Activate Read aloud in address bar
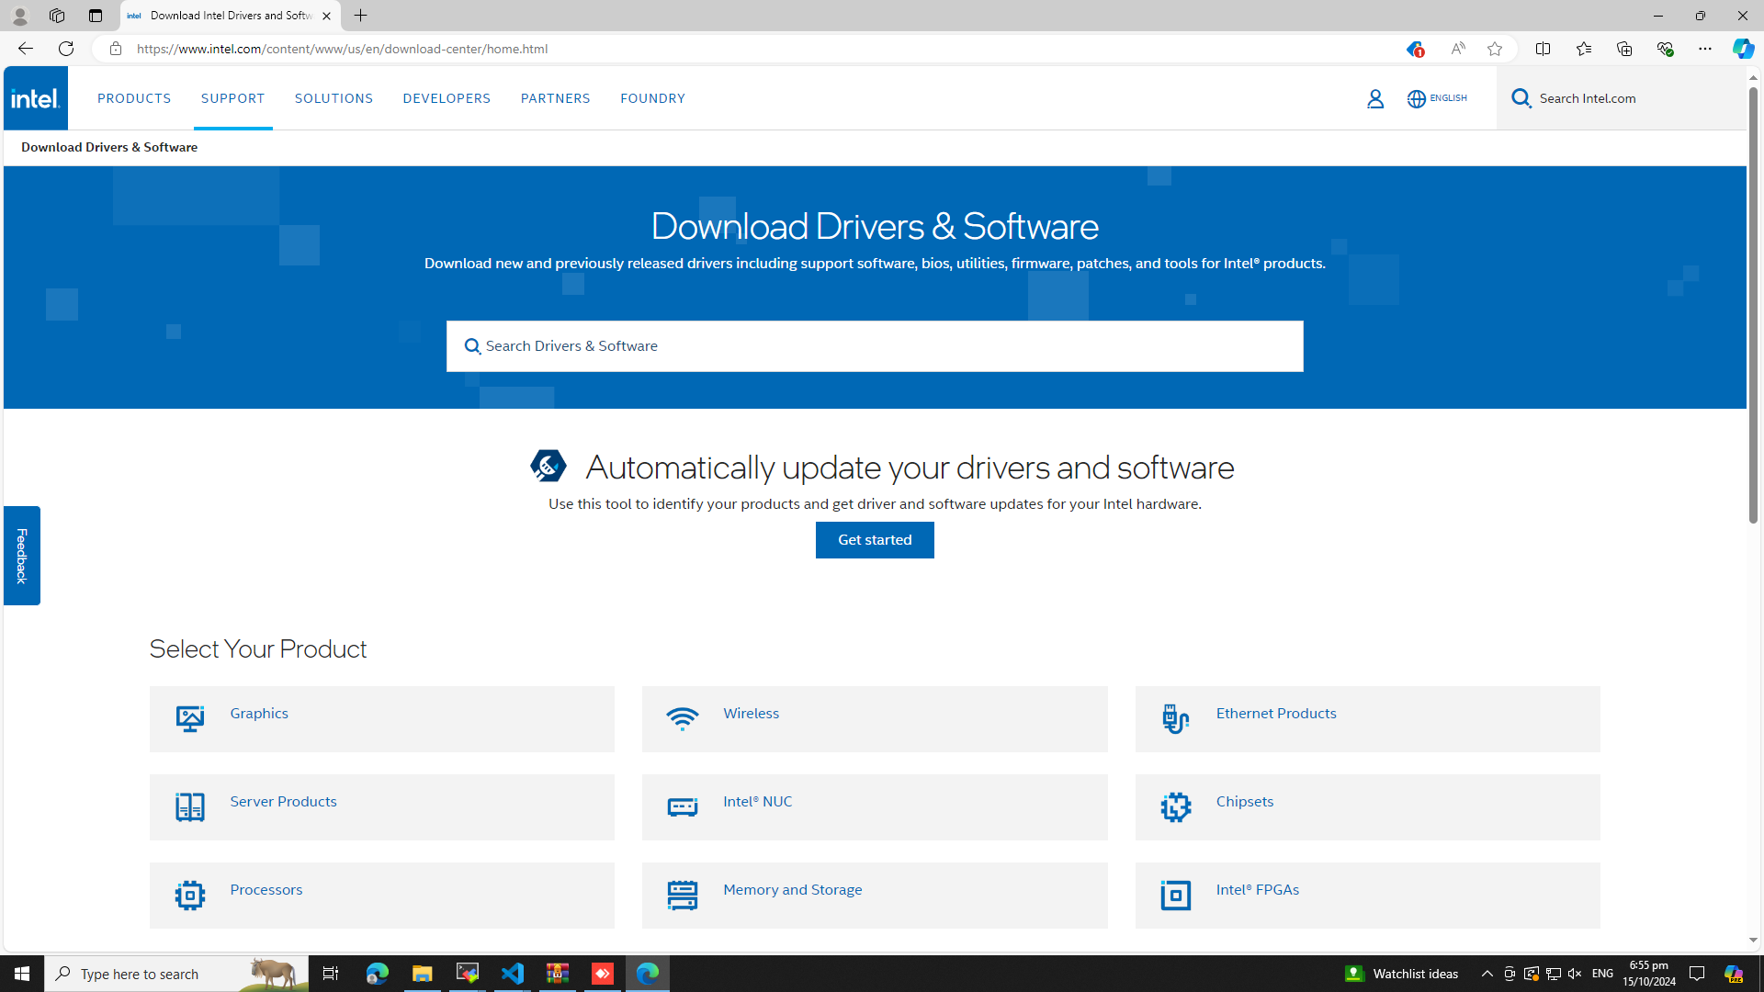Viewport: 1764px width, 992px height. [x=1458, y=49]
